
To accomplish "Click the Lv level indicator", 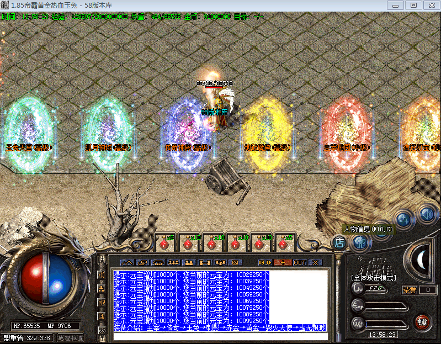I will 369,289.
